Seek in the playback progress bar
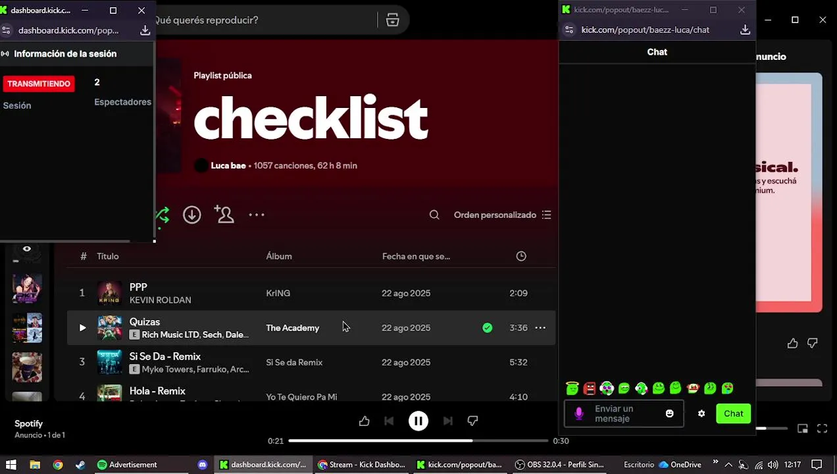The image size is (837, 474). pos(418,441)
